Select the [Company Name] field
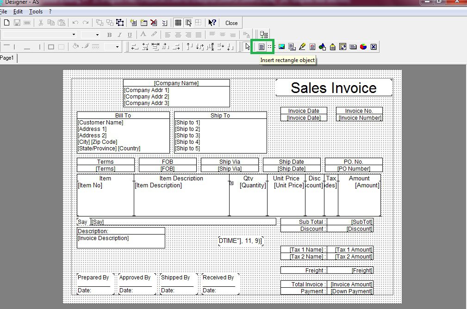467x309 pixels. (176, 83)
